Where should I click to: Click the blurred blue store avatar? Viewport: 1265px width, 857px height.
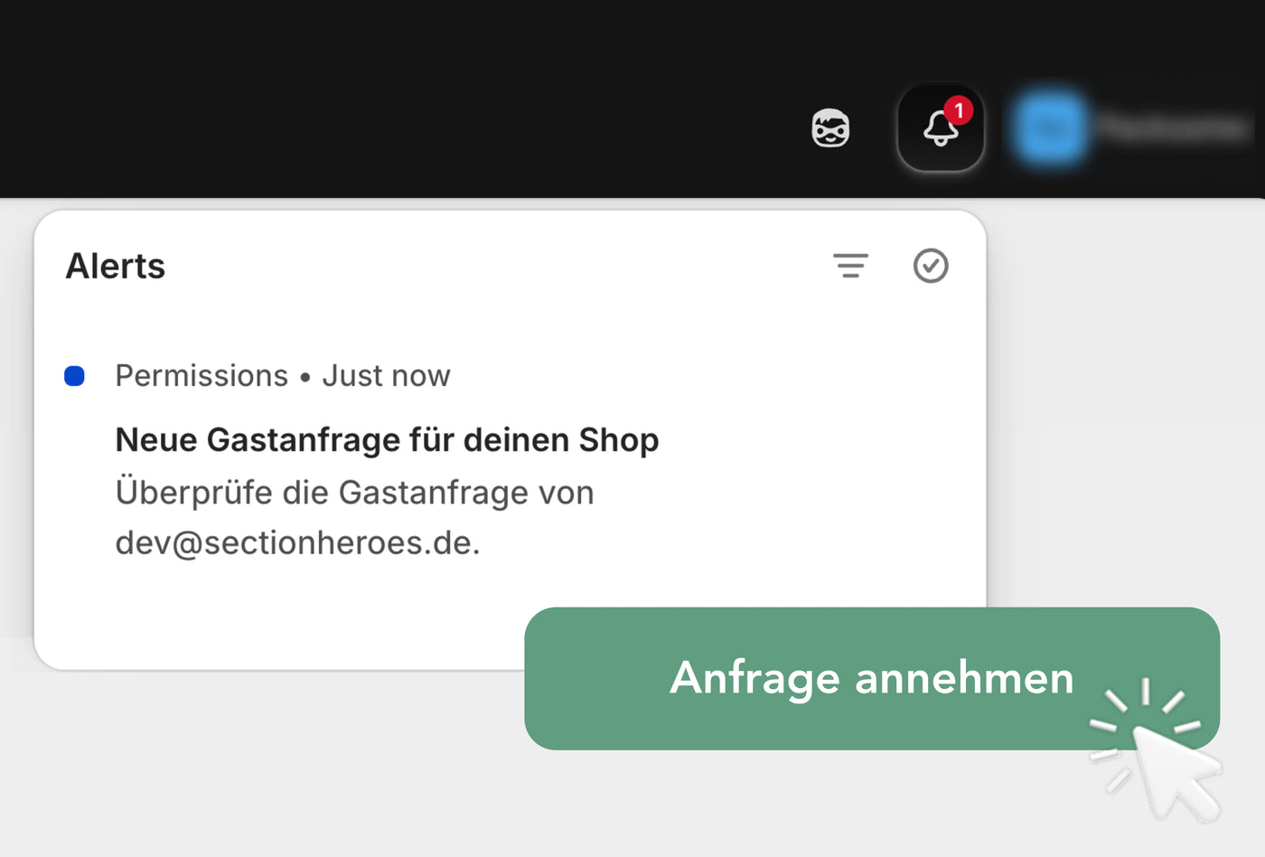tap(1050, 128)
